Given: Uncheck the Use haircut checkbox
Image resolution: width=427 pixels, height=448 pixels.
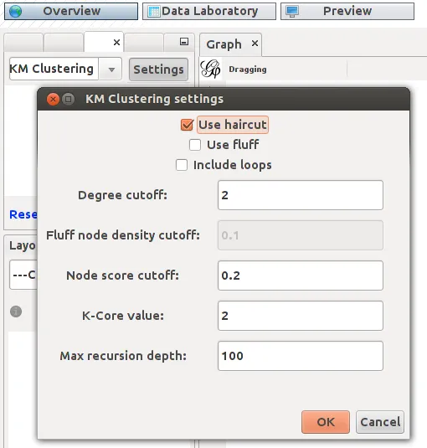Looking at the screenshot, I should [187, 125].
